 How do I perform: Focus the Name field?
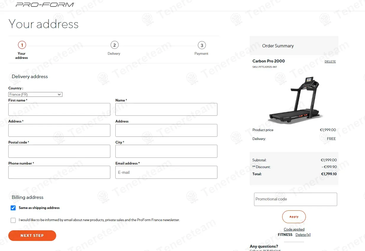pyautogui.click(x=166, y=109)
